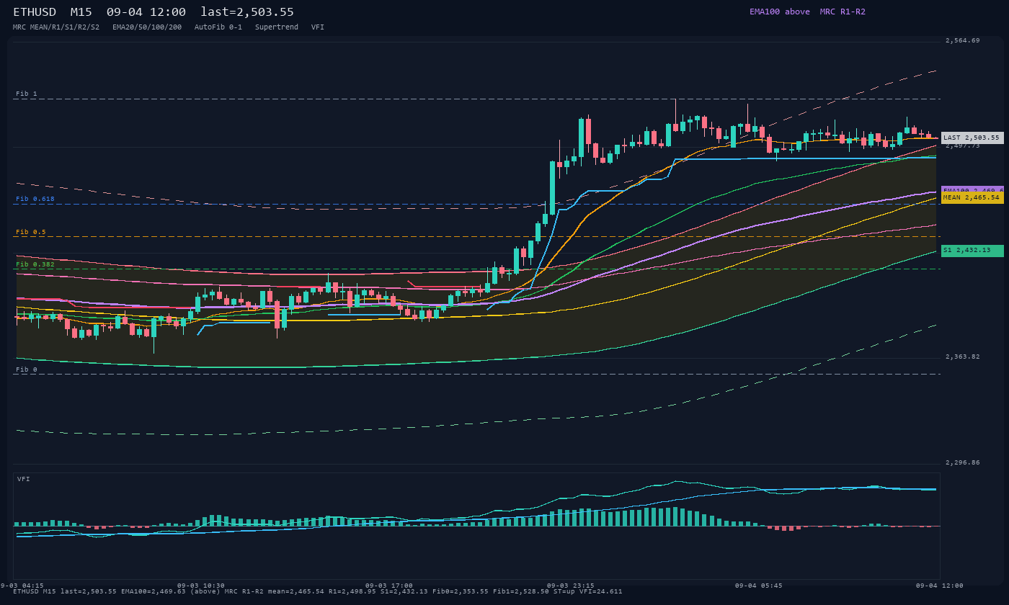The width and height of the screenshot is (1009, 605).
Task: Click the 09-04 12:00 time axis label
Action: (x=940, y=586)
